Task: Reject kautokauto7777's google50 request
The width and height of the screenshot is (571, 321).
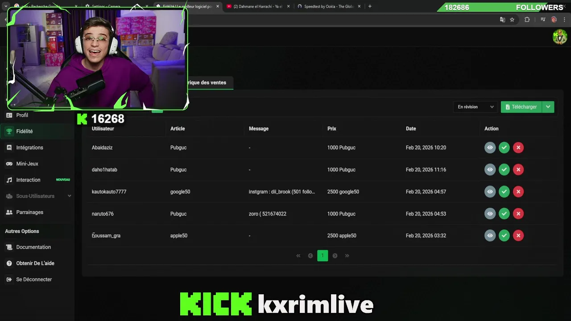Action: coord(518,192)
